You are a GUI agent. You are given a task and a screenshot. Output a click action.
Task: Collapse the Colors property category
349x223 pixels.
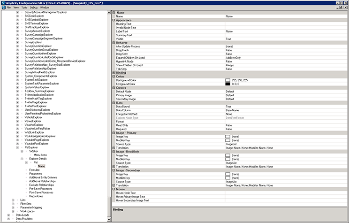click(x=114, y=77)
